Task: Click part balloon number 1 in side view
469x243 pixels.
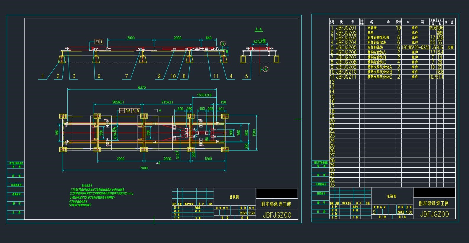Action: point(43,76)
